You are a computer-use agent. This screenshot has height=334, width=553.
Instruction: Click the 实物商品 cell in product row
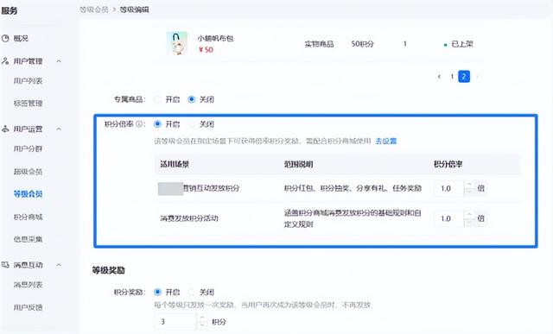319,44
